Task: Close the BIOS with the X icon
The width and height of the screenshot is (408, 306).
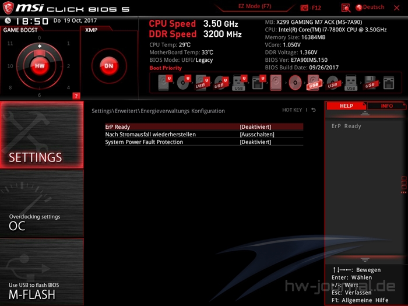Action: [396, 8]
